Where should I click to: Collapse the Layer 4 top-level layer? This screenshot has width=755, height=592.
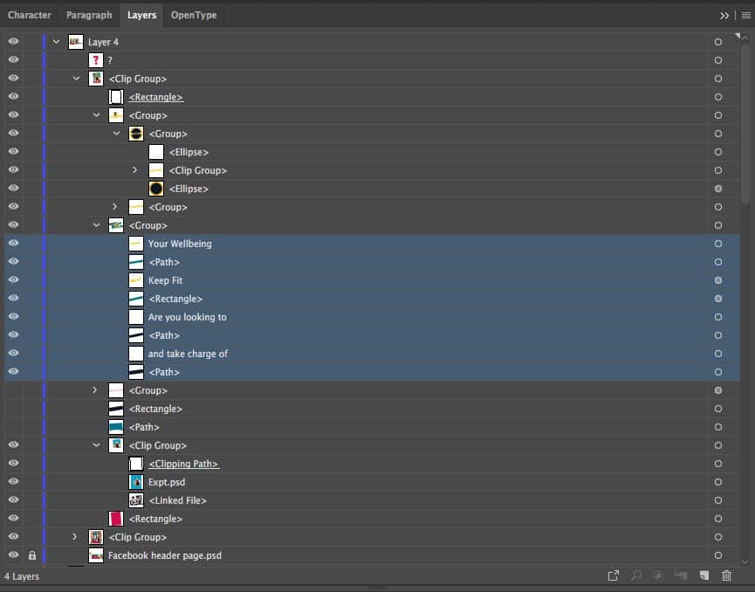[57, 42]
